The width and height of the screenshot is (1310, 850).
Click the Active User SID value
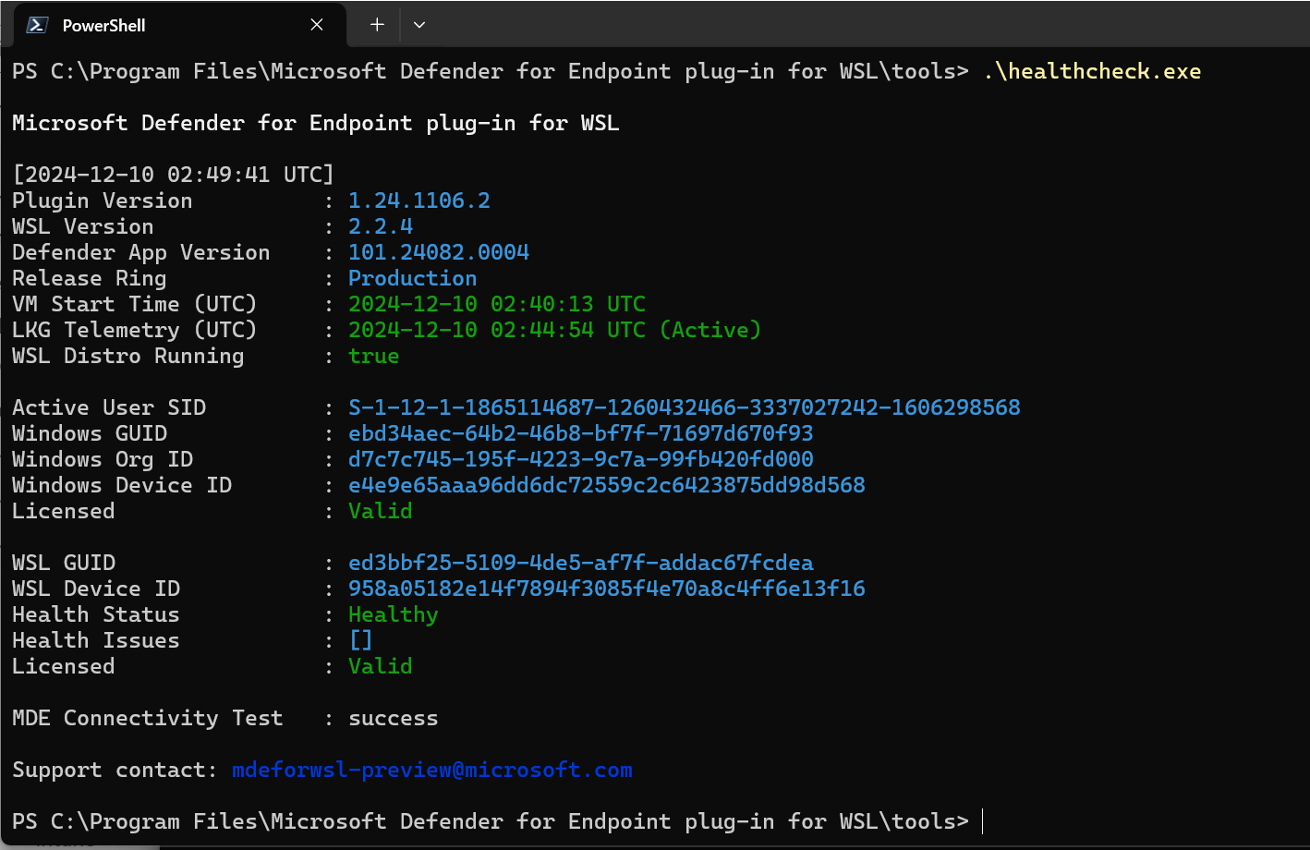click(x=685, y=407)
